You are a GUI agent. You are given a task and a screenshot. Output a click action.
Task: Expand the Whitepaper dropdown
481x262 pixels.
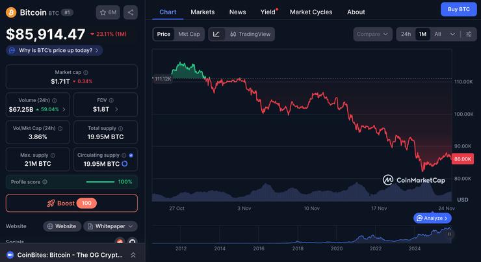[x=110, y=226]
